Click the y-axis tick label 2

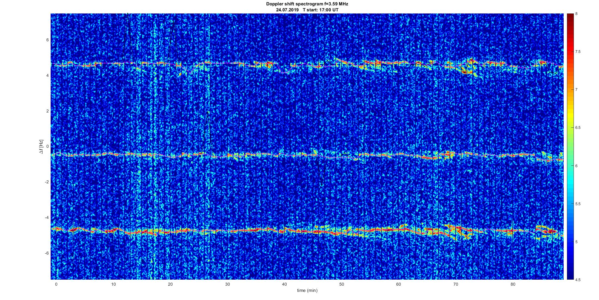[x=48, y=111]
